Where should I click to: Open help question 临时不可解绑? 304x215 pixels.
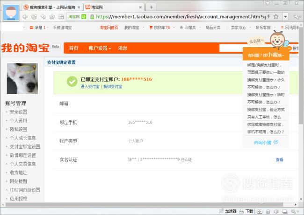click(266, 98)
